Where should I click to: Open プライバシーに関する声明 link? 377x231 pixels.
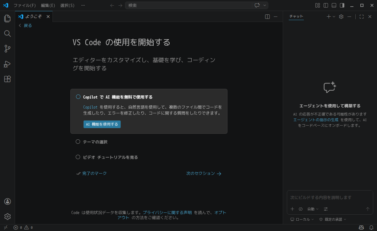167,212
